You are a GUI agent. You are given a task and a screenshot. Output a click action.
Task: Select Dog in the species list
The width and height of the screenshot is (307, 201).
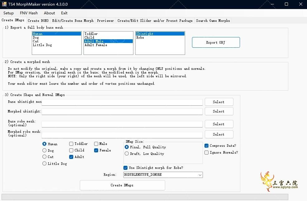tap(57, 37)
